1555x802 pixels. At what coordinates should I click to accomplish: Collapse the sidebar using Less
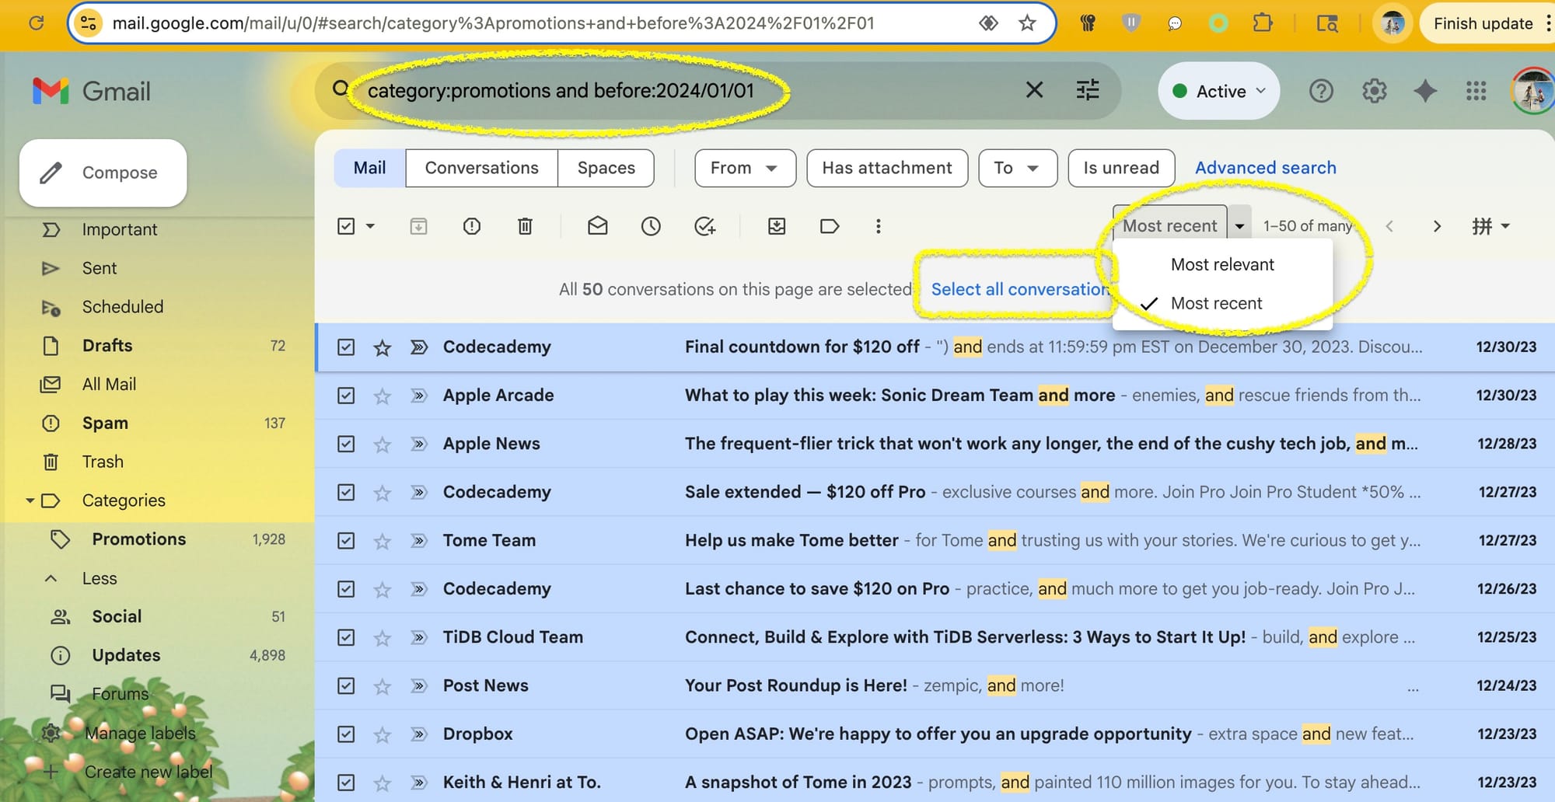(100, 578)
